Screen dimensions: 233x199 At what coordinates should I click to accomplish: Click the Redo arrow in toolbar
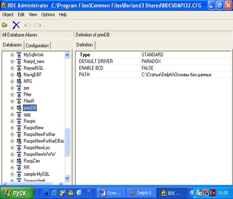pos(38,25)
